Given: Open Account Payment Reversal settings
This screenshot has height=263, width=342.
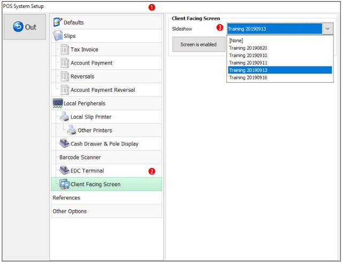Looking at the screenshot, I should click(107, 90).
